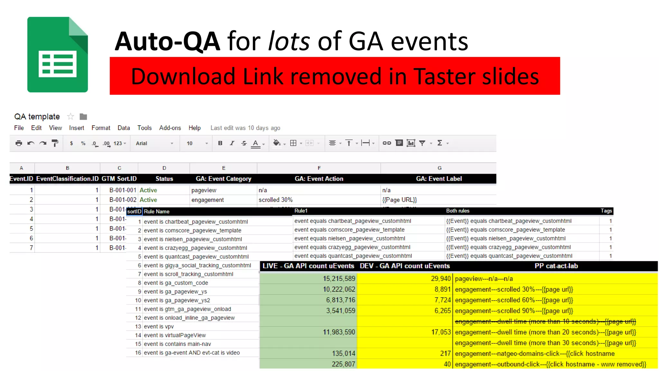Screen dimensions: 659x371
Task: Open the Help menu
Action: pyautogui.click(x=194, y=128)
